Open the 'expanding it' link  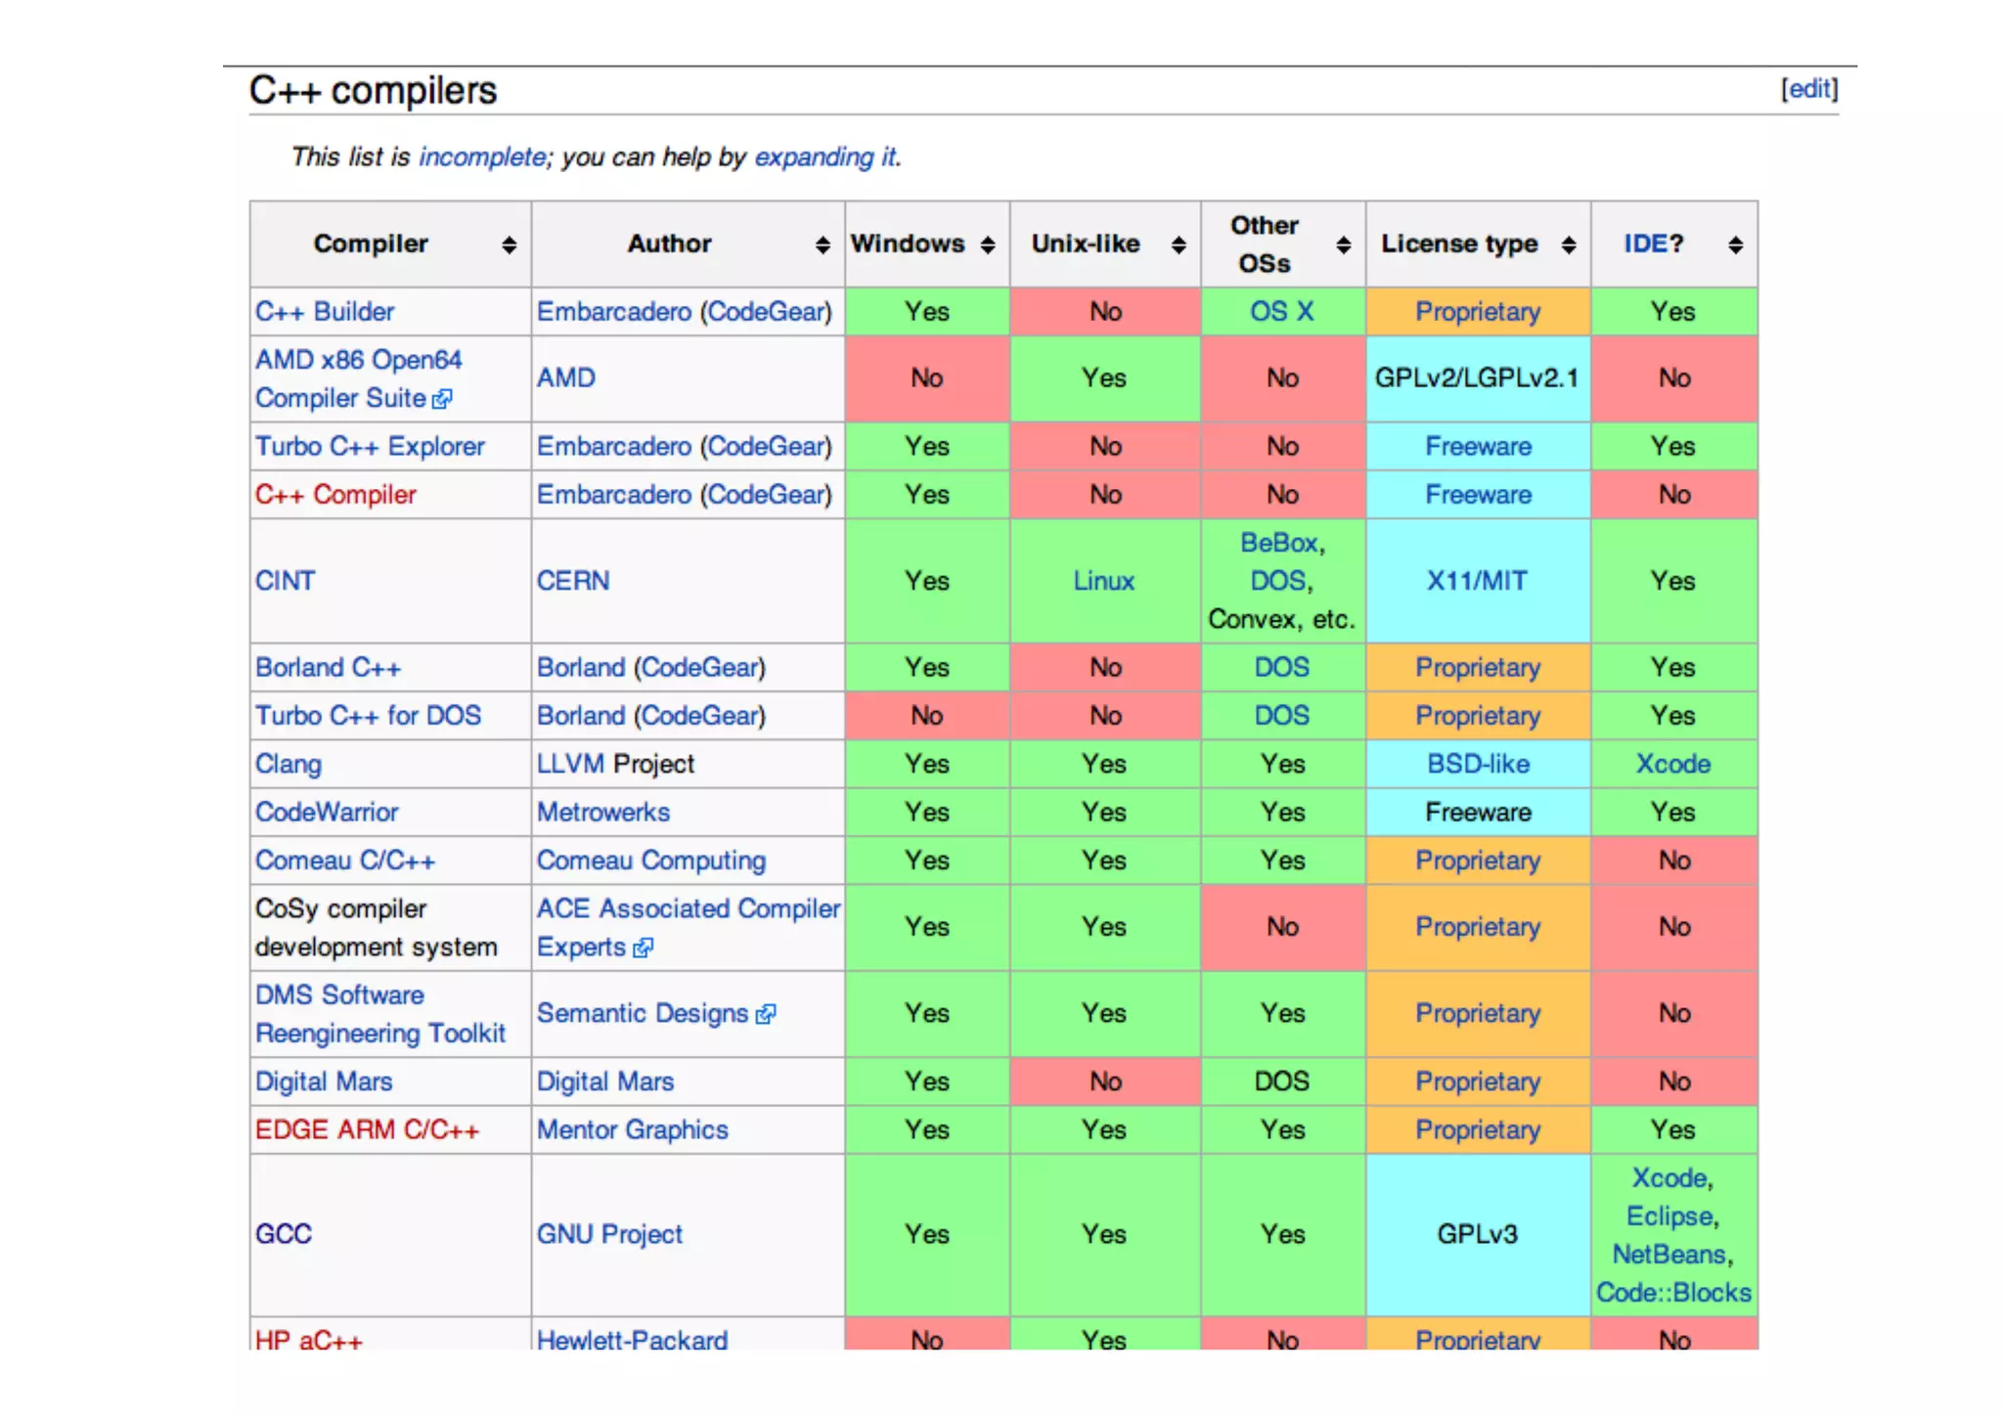point(825,156)
